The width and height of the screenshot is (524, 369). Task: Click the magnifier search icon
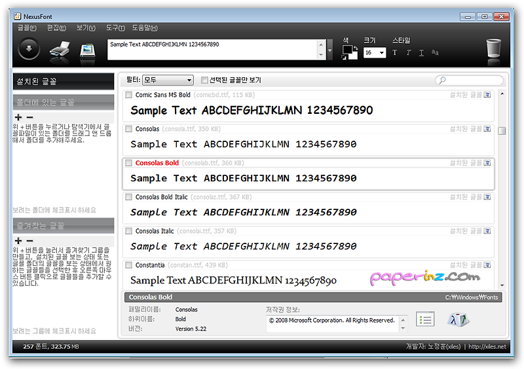click(x=442, y=80)
